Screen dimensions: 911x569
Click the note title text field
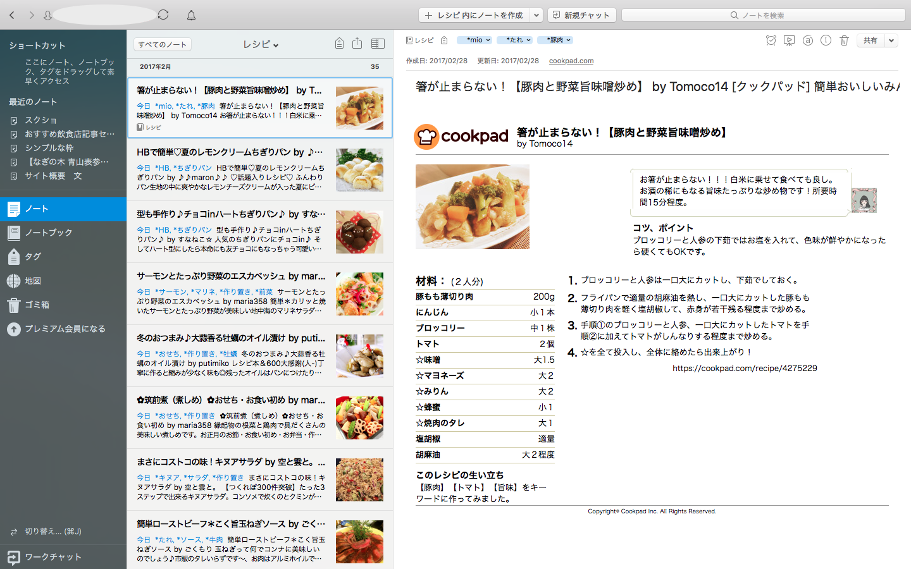[657, 87]
